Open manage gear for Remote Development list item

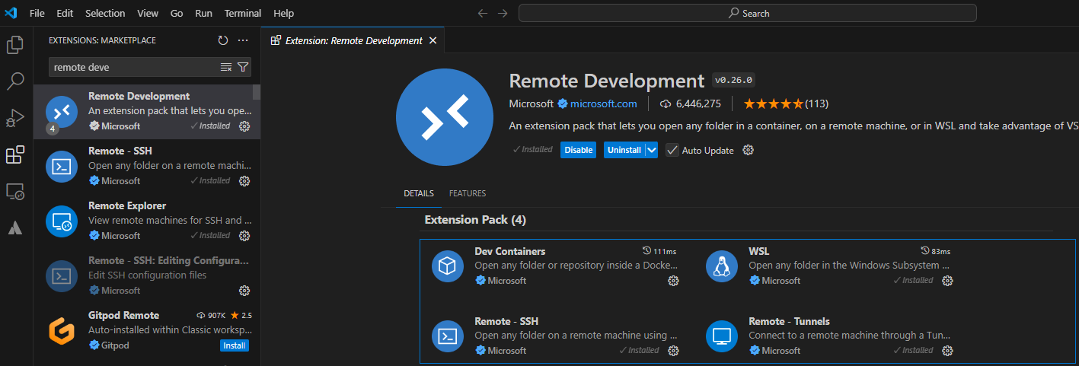(244, 126)
